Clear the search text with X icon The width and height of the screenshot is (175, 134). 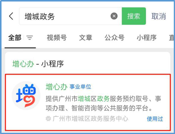[x=114, y=16]
